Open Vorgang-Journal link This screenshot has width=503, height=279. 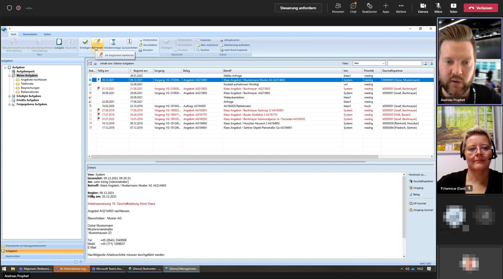point(421,210)
